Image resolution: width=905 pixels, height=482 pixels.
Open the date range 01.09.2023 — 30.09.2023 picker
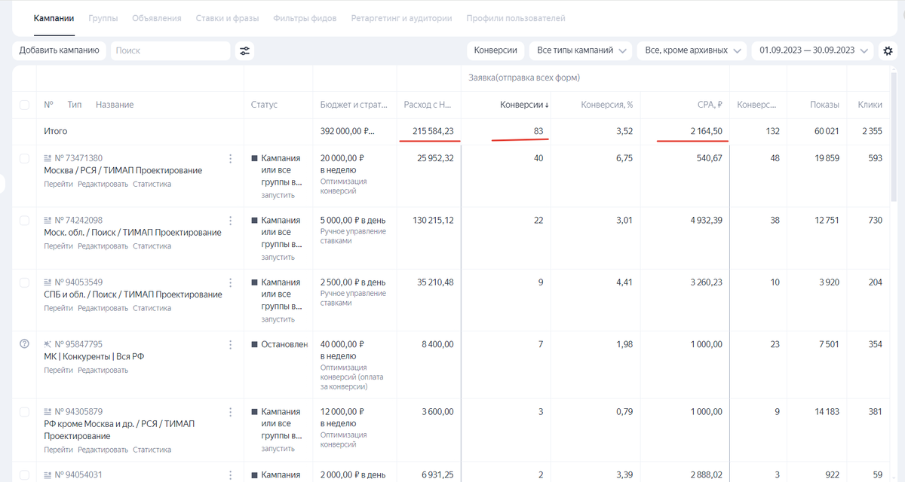(x=813, y=50)
